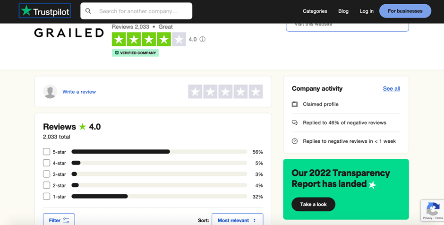Focus the 'Search for another company' field
The image size is (444, 225).
[x=136, y=11]
